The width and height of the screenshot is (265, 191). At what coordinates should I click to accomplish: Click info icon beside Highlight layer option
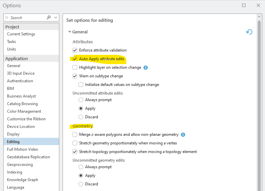(145, 67)
